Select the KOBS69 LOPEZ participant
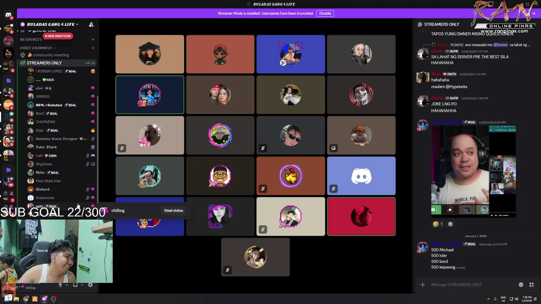The height and width of the screenshot is (304, 541). [x=62, y=71]
